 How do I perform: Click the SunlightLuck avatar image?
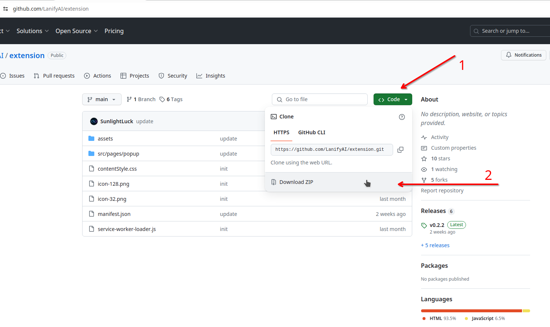[x=94, y=121]
